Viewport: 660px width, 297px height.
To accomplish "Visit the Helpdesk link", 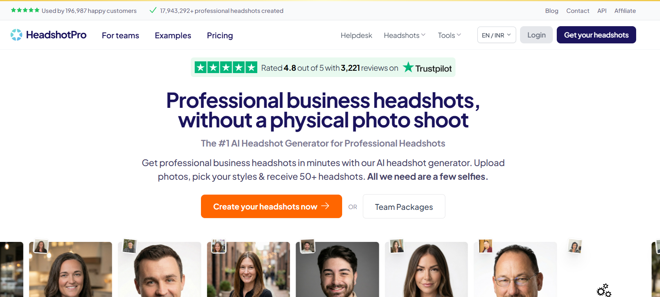I will tap(356, 36).
